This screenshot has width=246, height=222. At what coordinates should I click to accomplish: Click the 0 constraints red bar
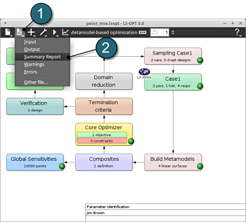(102, 141)
